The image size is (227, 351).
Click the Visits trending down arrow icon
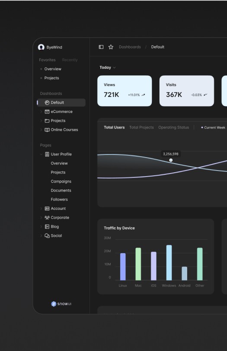pos(205,95)
